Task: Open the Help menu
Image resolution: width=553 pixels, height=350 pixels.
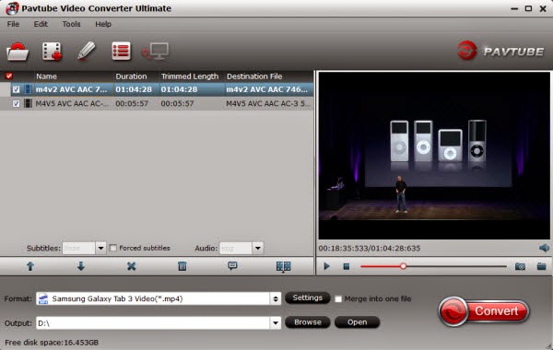Action: pyautogui.click(x=103, y=24)
